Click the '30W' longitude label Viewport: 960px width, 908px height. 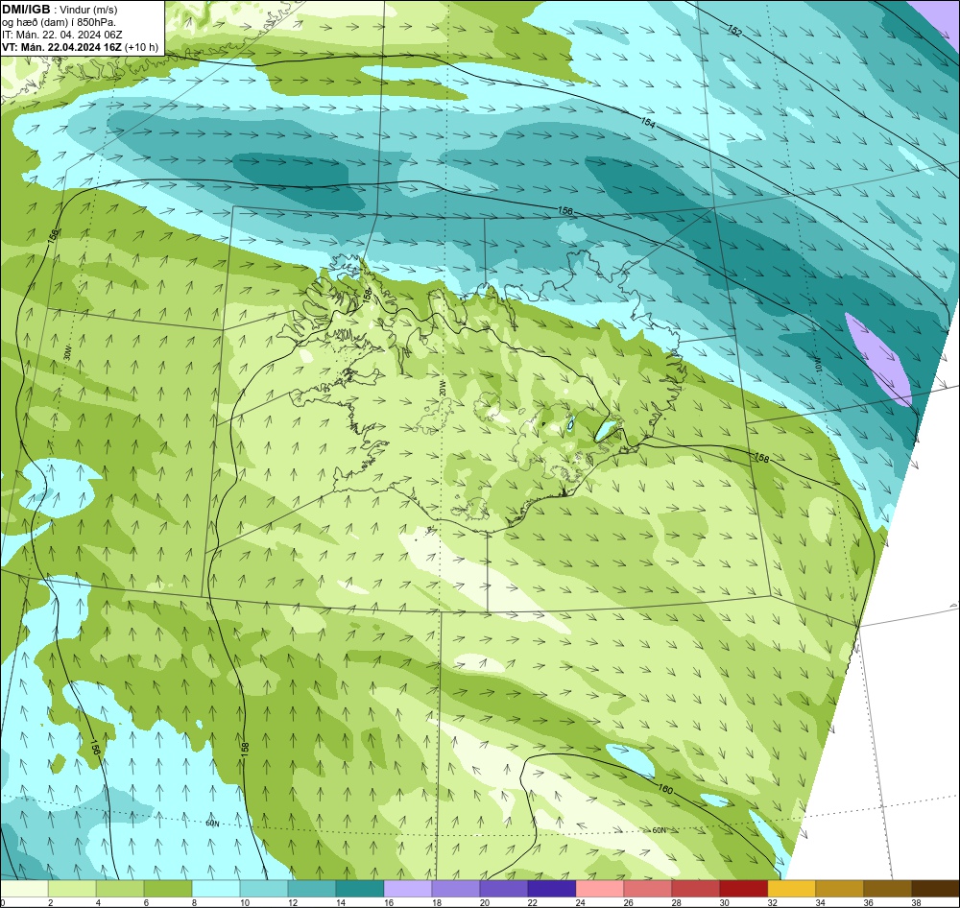(x=67, y=352)
